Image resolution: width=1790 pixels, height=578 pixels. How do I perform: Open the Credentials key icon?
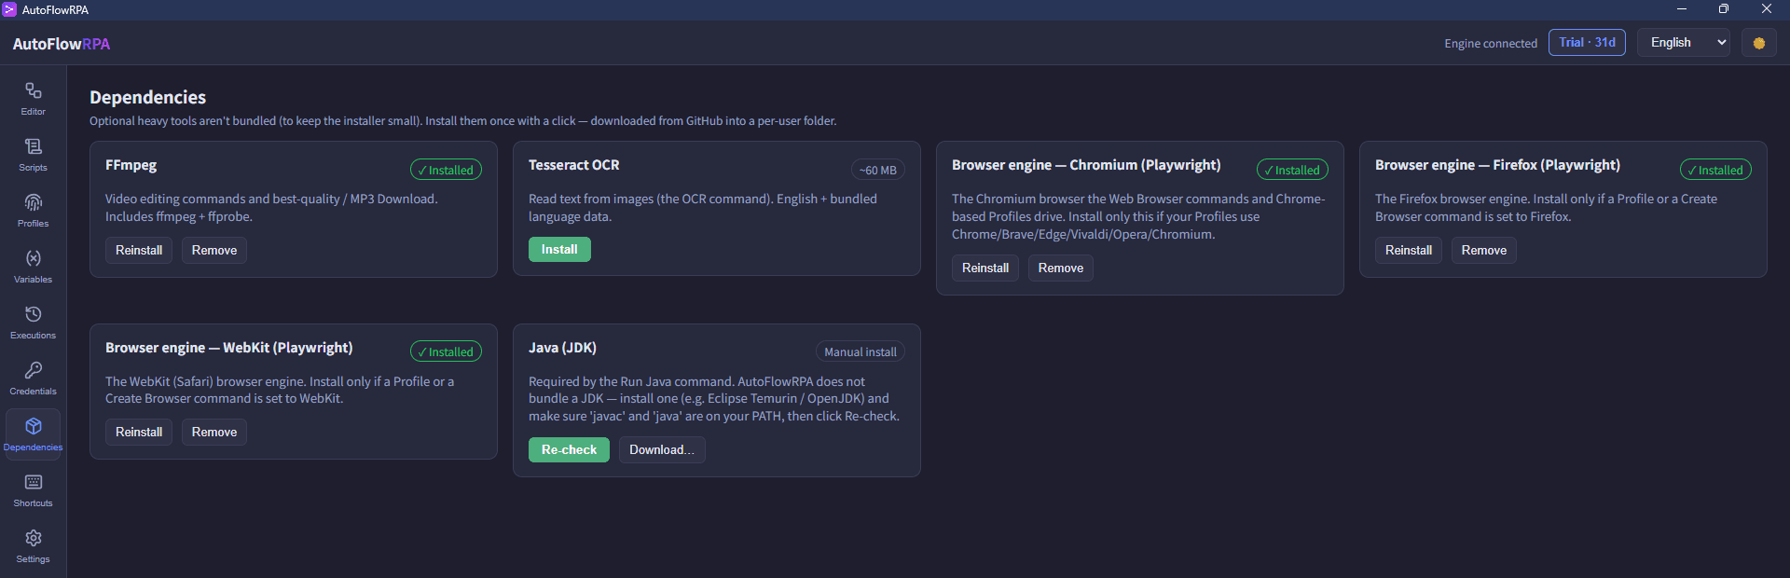pos(34,370)
